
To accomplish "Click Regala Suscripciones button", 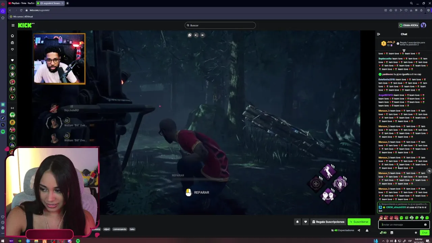I will click(x=328, y=222).
